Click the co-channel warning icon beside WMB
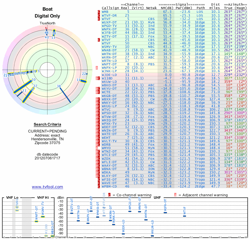This screenshot has height=240, width=250. [99, 12]
